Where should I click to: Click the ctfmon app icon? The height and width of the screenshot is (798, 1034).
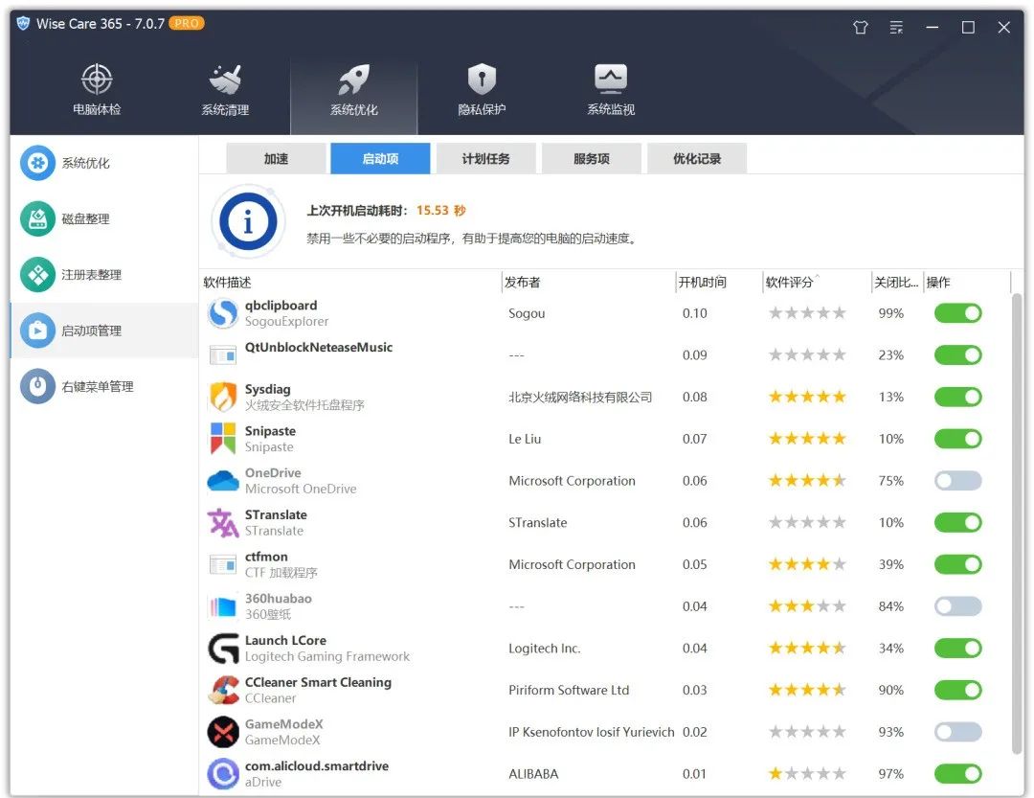point(223,564)
